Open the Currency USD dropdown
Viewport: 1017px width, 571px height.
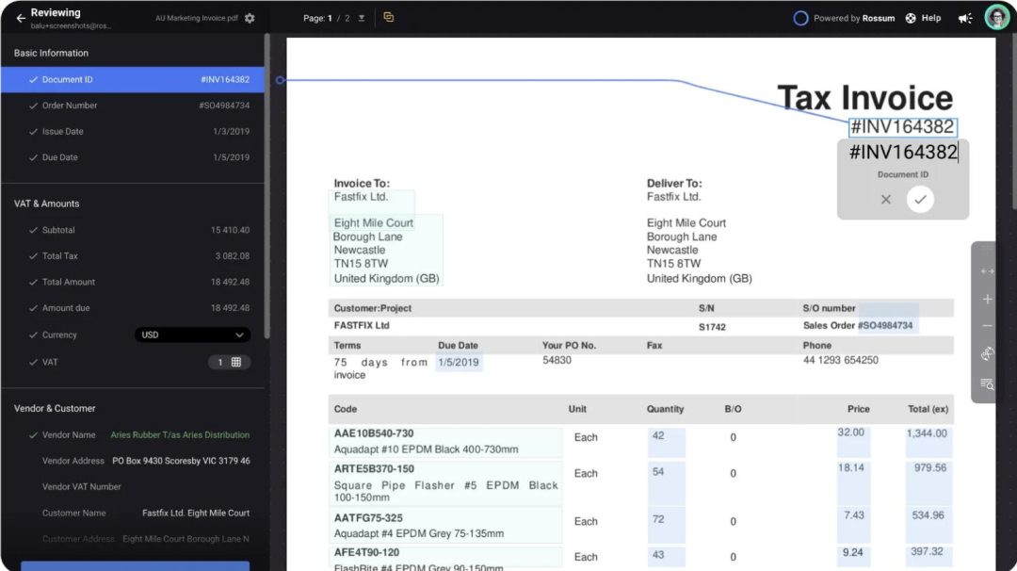tap(192, 334)
